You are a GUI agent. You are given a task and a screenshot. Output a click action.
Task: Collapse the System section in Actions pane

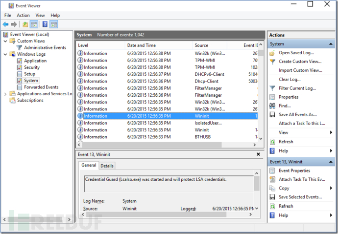click(x=331, y=44)
